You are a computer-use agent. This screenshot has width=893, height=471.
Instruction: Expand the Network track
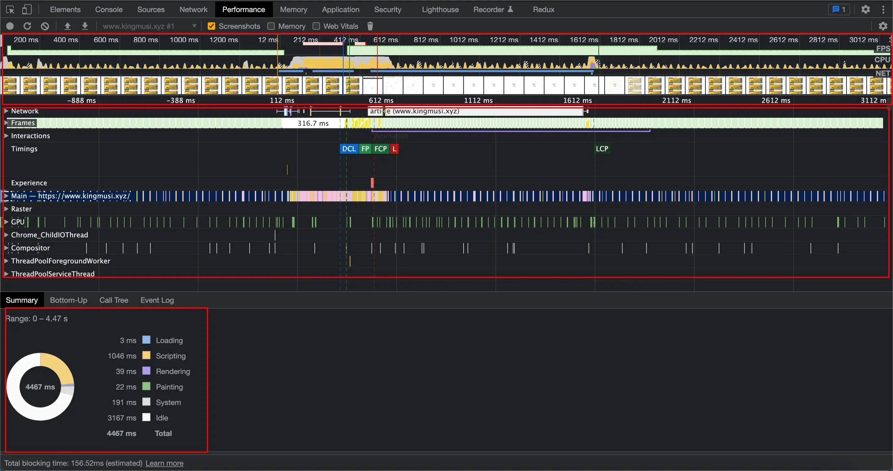6,111
